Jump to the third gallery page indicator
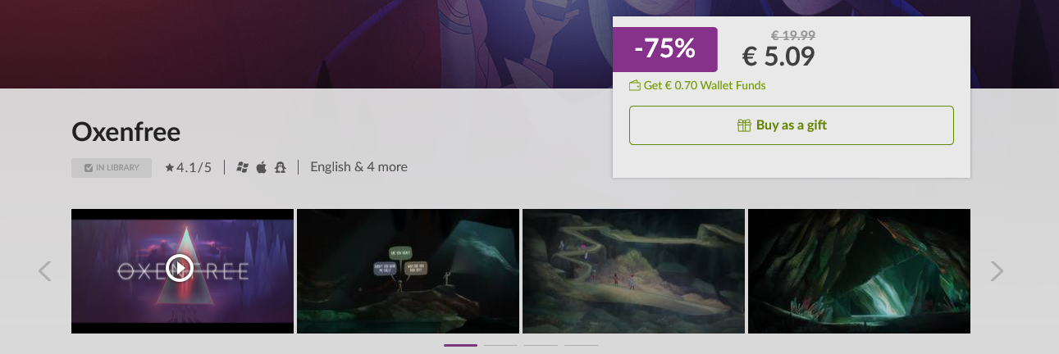Viewport: 1059px width, 354px height. 541,345
